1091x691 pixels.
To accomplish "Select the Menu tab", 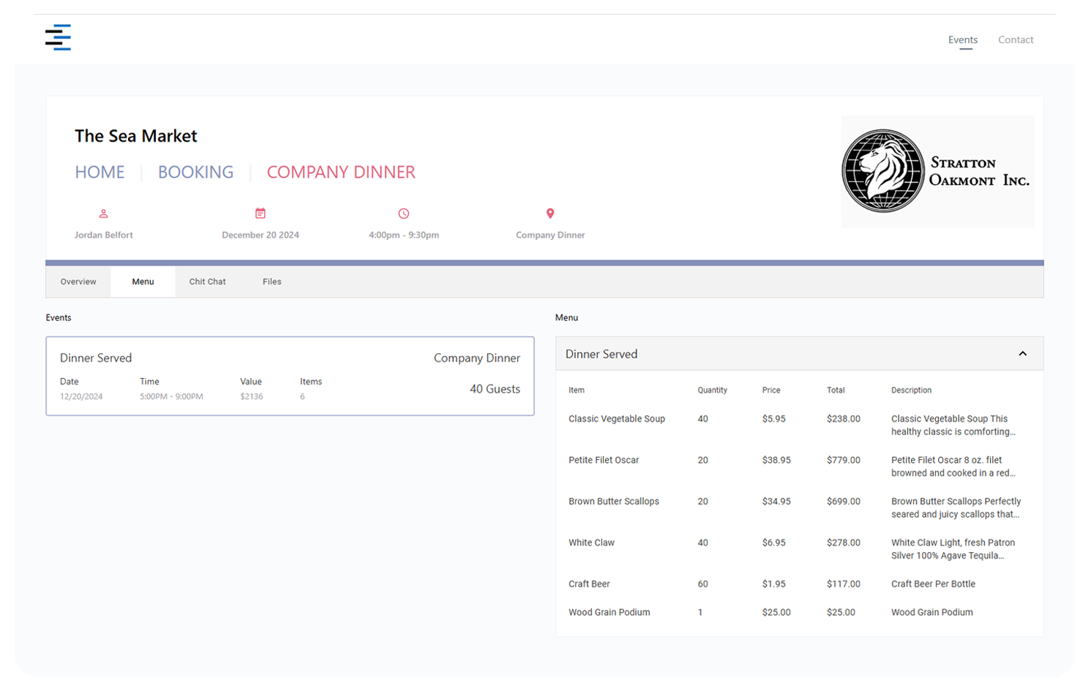I will 143,282.
